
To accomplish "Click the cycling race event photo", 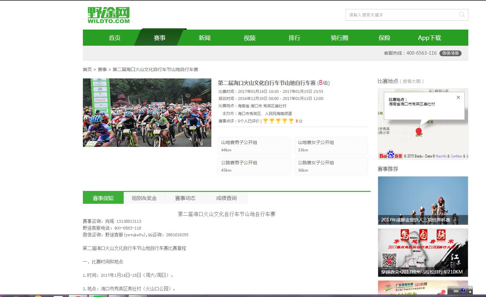I will point(147,113).
